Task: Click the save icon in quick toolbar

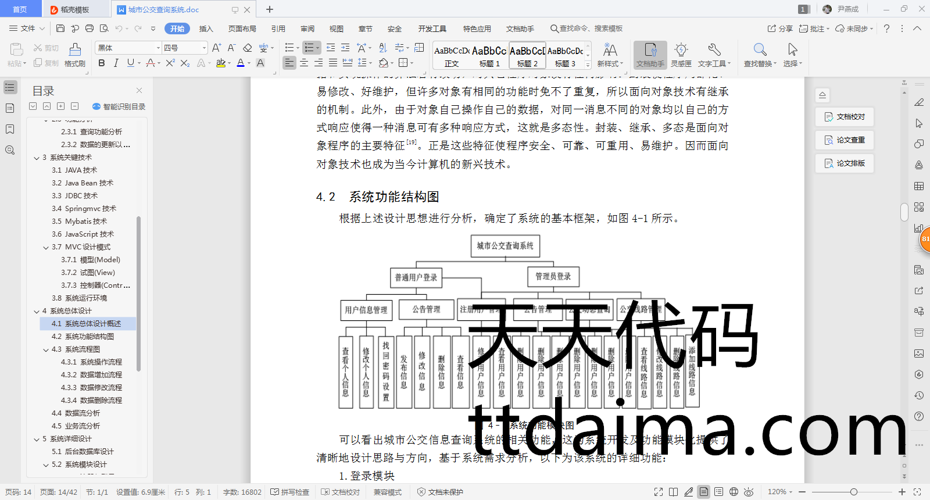Action: coord(60,28)
